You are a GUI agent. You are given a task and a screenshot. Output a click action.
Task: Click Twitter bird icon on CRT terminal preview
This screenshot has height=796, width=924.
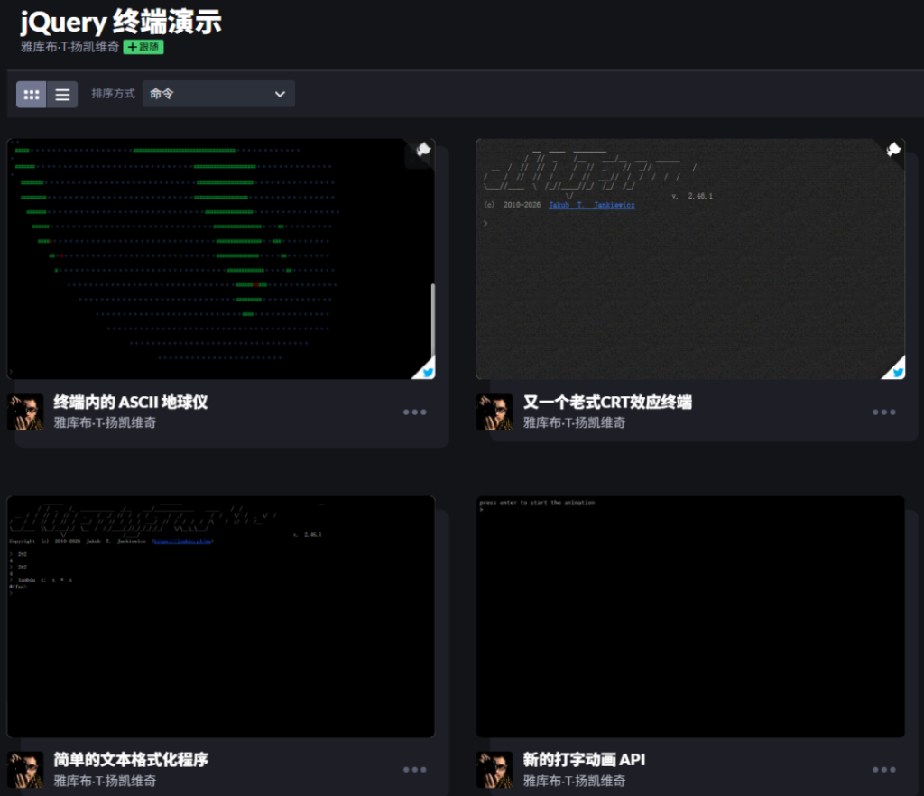pyautogui.click(x=898, y=372)
